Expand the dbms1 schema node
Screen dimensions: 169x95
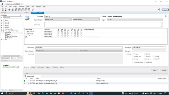click(x=2, y=22)
